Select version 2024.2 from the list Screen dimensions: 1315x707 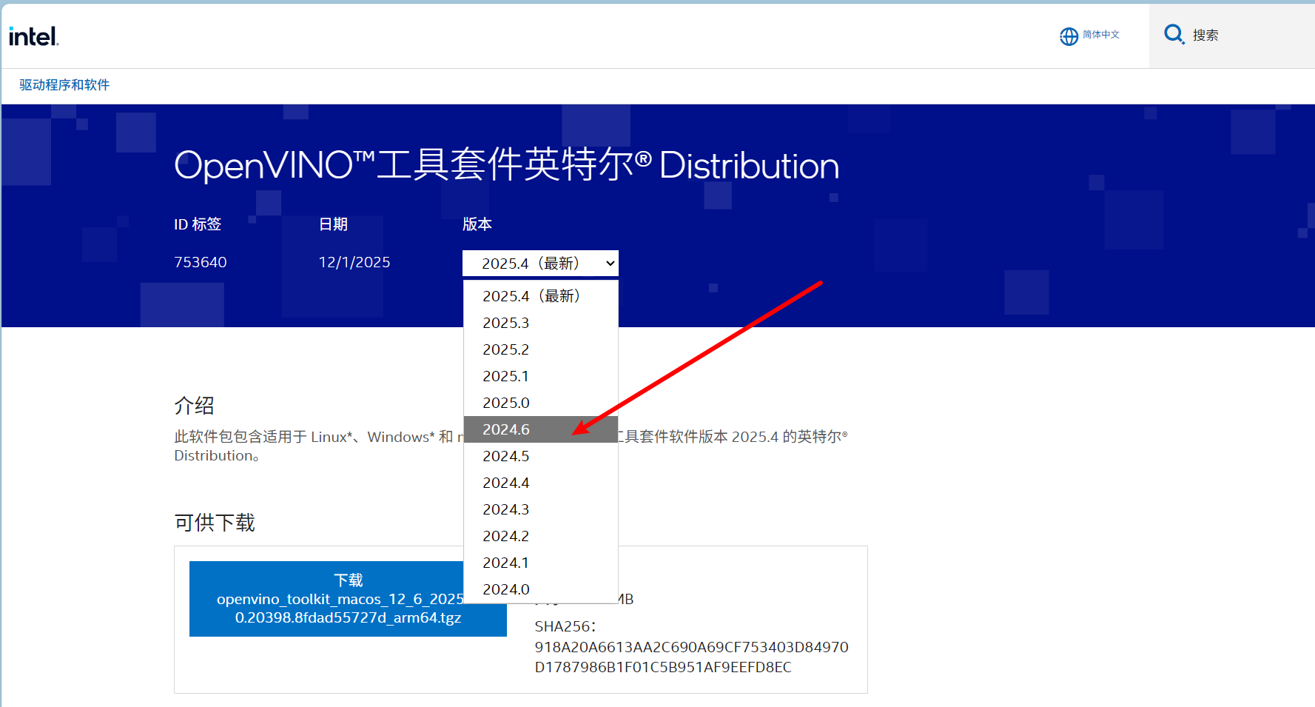tap(541, 536)
